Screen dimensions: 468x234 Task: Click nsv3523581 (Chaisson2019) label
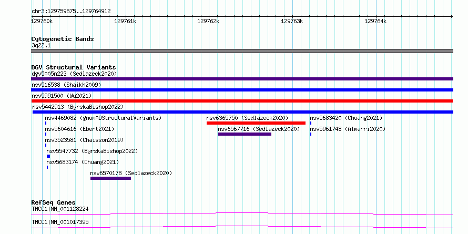[84, 140]
